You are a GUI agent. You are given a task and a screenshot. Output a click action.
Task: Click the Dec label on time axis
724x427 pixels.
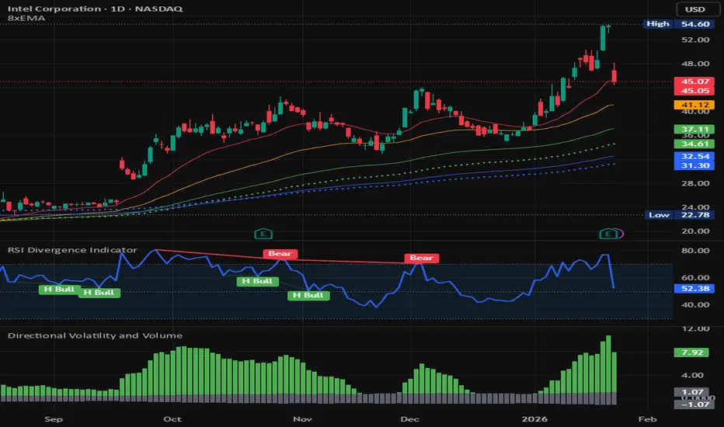pos(409,419)
